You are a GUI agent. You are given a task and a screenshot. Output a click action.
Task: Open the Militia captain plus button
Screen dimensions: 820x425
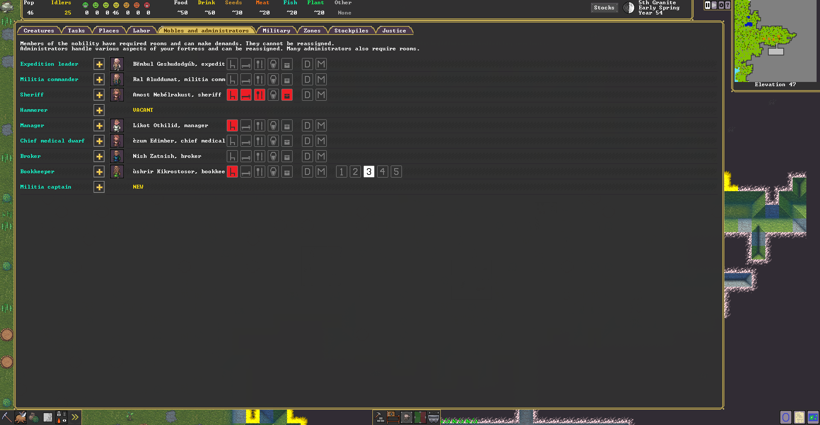tap(99, 187)
